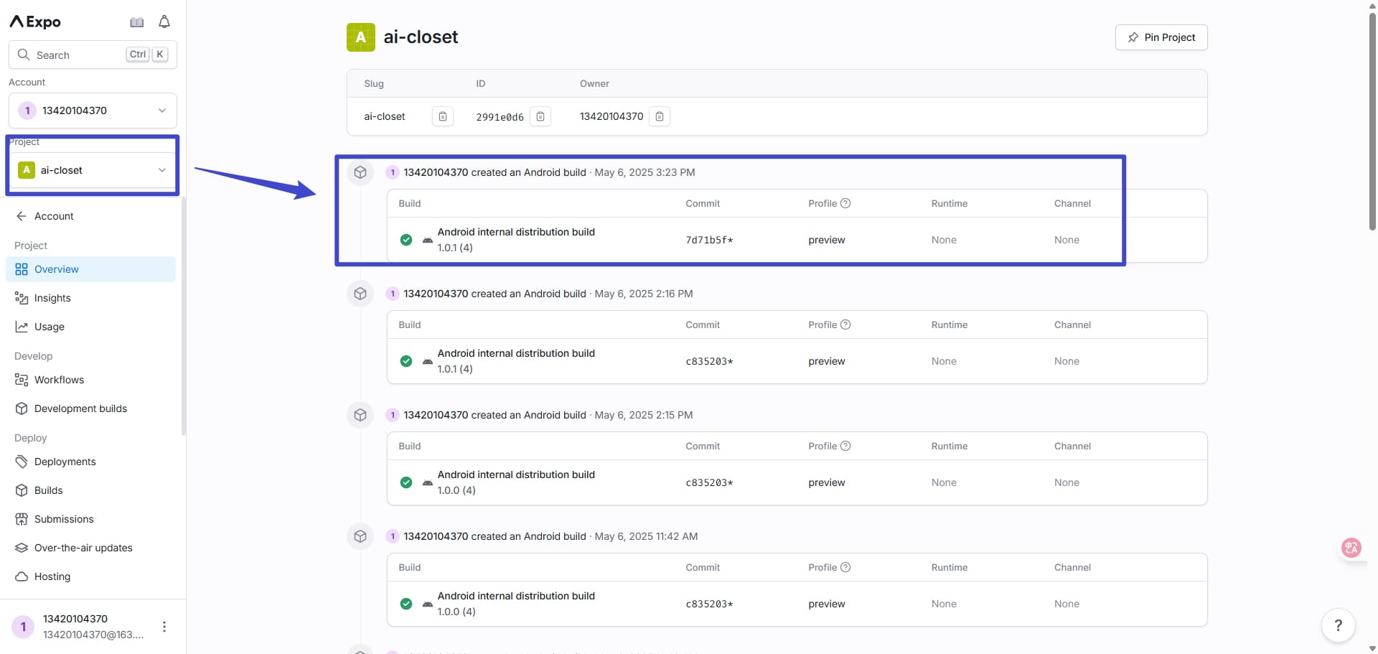Click the Search input field
The height and width of the screenshot is (654, 1378).
tap(79, 55)
